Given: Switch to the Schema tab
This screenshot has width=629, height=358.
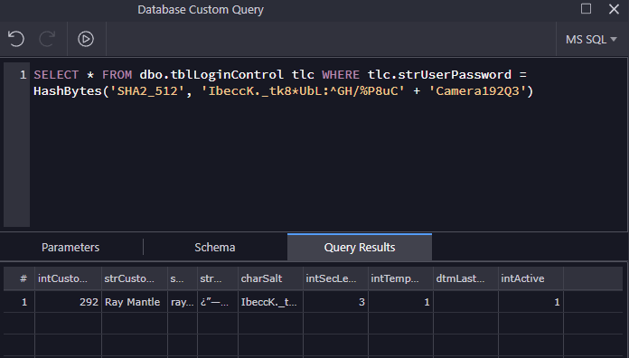Looking at the screenshot, I should tap(215, 247).
